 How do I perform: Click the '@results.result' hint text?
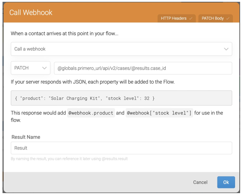pos(114,159)
